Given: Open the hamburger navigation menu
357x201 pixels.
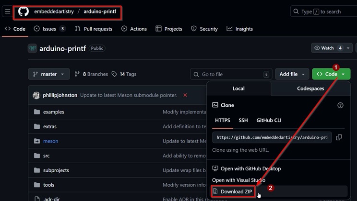Looking at the screenshot, I should (8, 11).
